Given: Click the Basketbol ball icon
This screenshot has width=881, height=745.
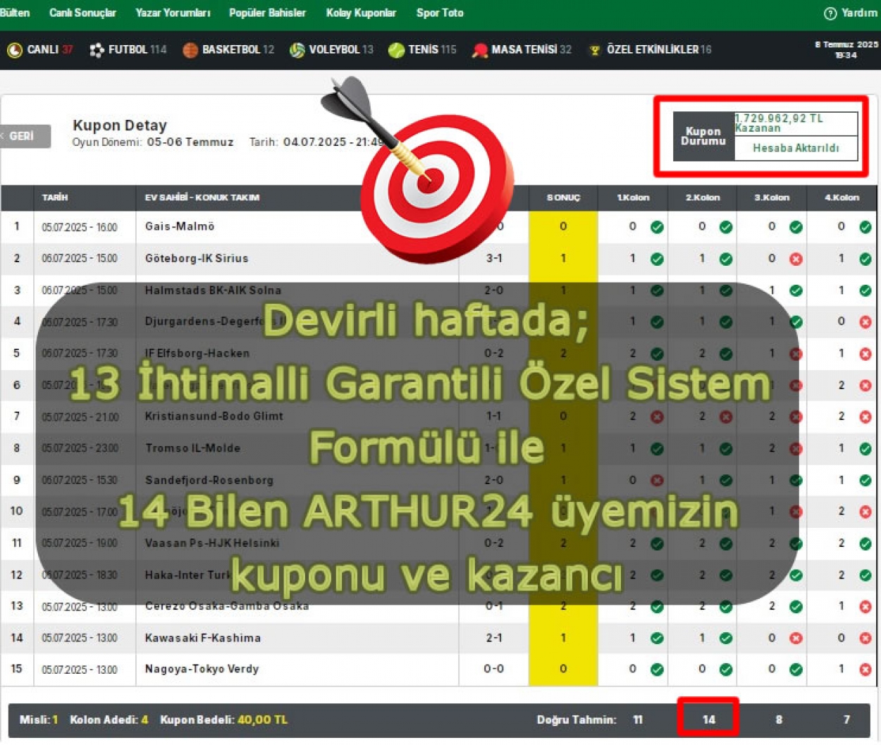Looking at the screenshot, I should pos(190,50).
